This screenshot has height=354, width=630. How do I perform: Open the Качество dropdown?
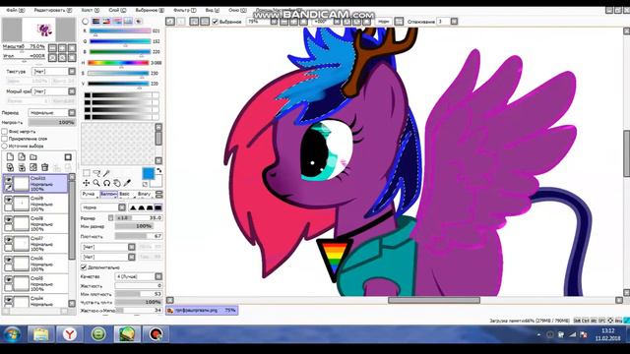click(x=139, y=276)
